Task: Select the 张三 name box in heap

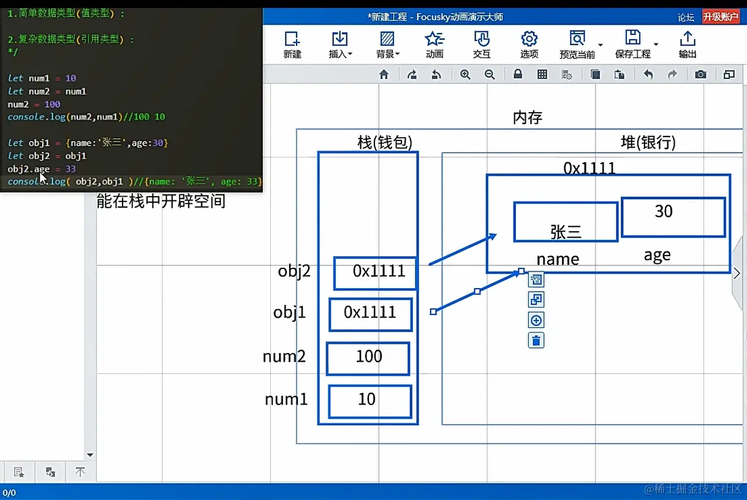Action: click(x=565, y=221)
